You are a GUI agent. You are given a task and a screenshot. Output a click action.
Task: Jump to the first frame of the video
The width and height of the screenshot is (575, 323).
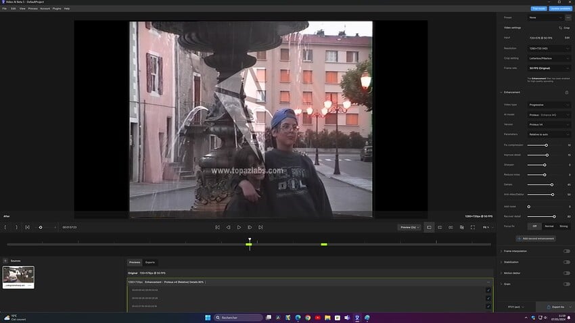click(x=217, y=227)
